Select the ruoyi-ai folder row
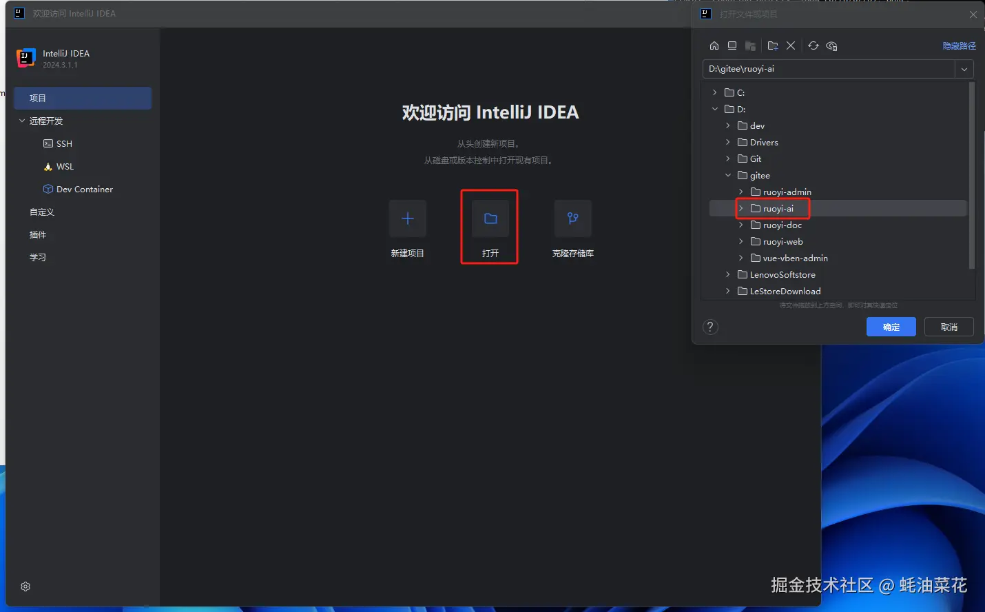Viewport: 985px width, 612px height. pos(838,208)
